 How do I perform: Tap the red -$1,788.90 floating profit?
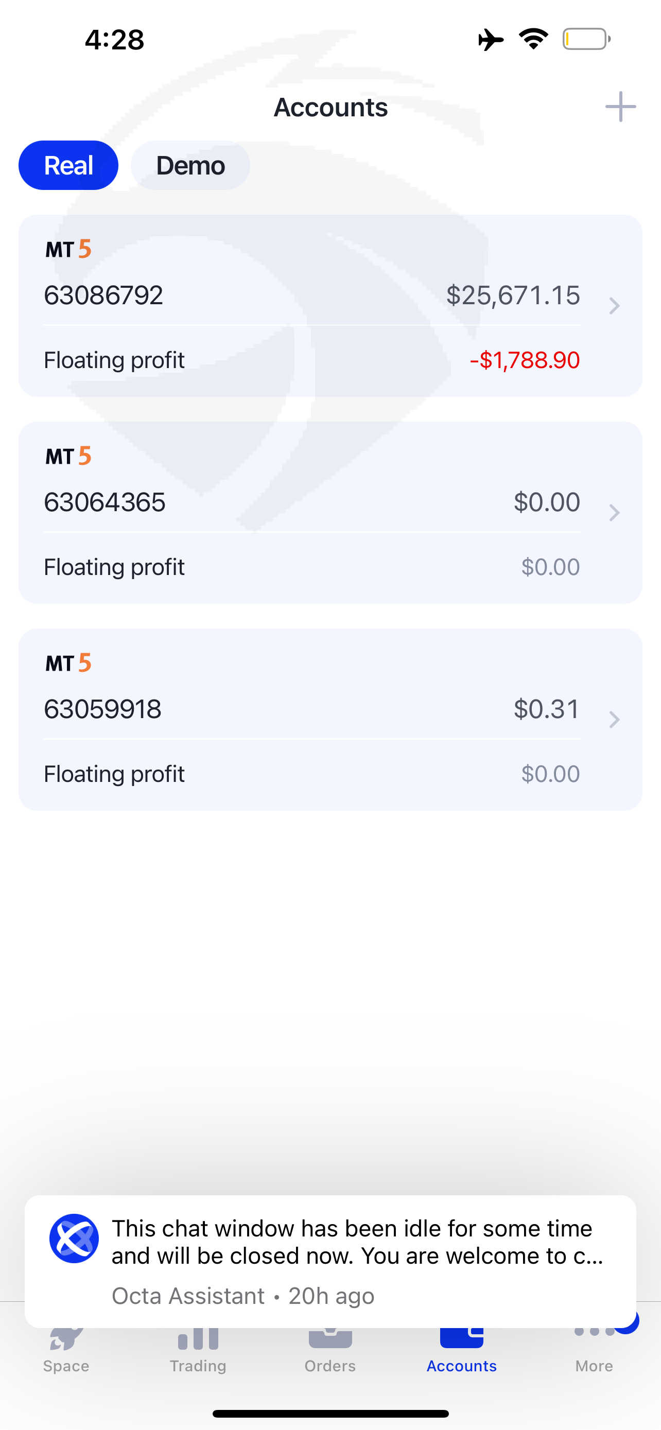(525, 360)
